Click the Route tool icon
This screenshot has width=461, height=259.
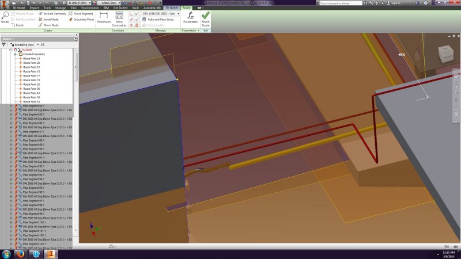5,17
